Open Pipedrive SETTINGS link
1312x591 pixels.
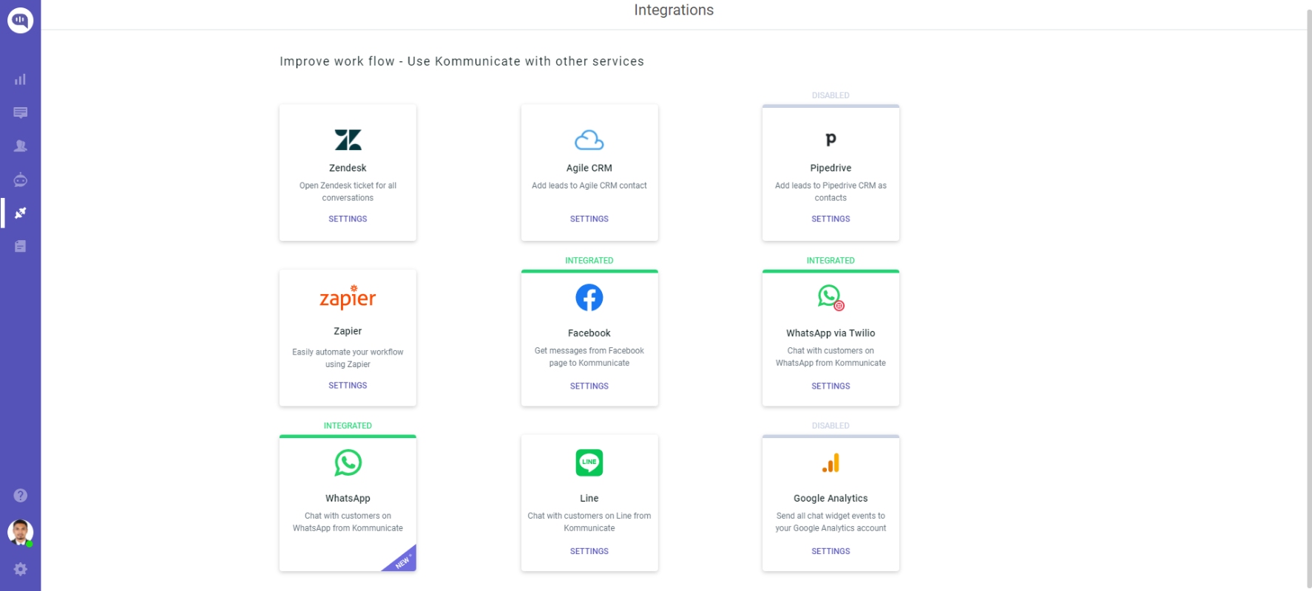pos(831,219)
